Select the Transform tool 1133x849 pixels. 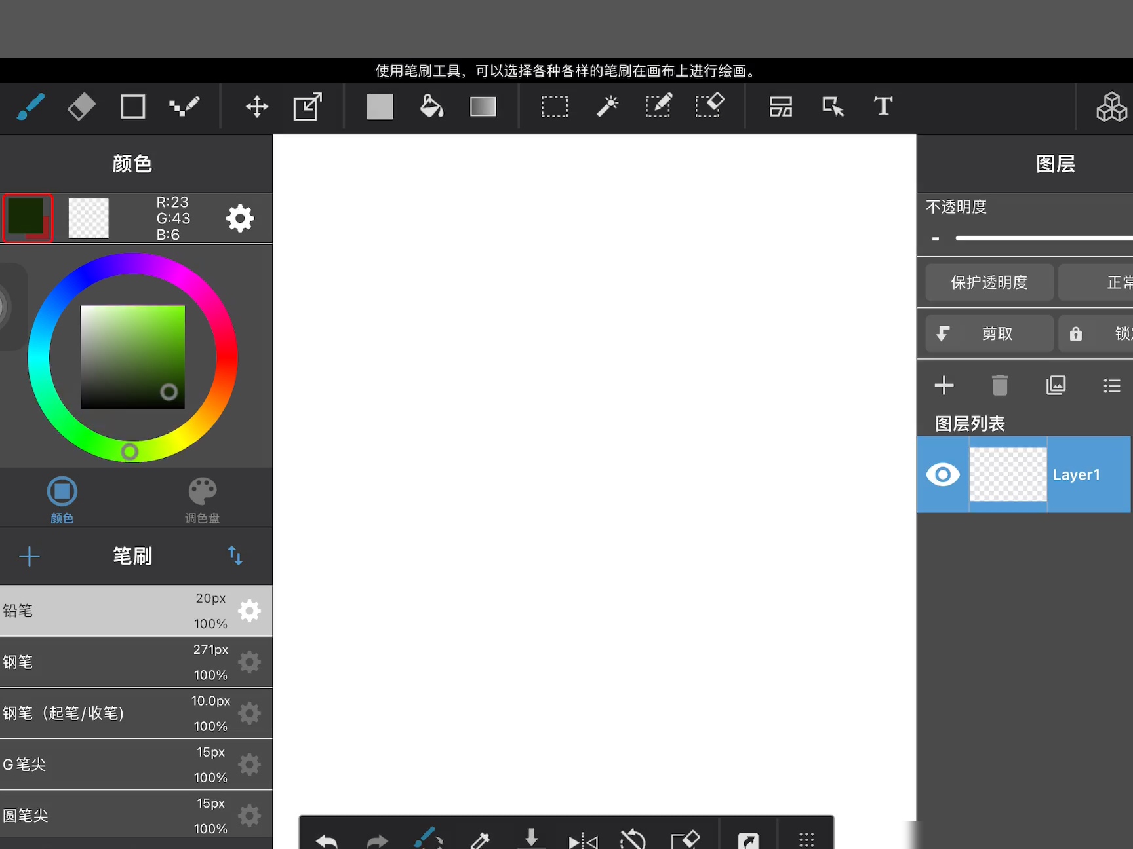pos(308,107)
